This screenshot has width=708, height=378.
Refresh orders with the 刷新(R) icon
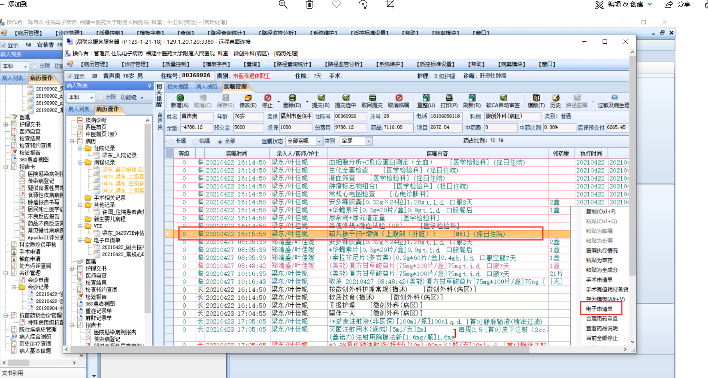472,98
